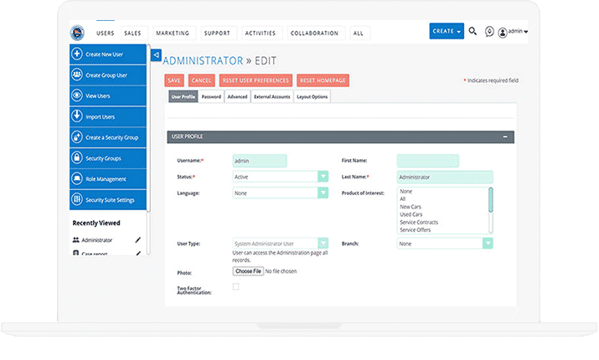Click the Reset User Preferences button
This screenshot has height=360, width=599.
point(256,80)
